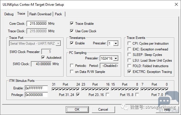The height and width of the screenshot is (115, 181).
Task: Click the Core Clock input field
Action: 37,24
